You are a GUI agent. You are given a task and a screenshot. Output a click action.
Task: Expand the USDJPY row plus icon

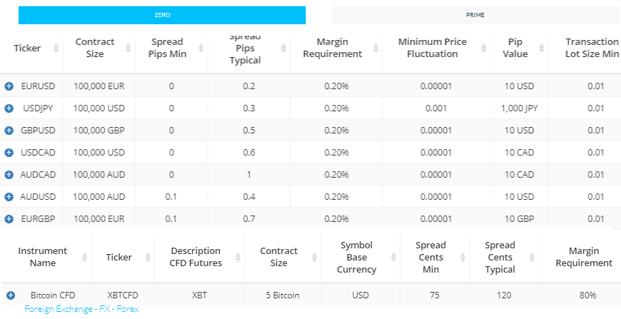tap(9, 108)
